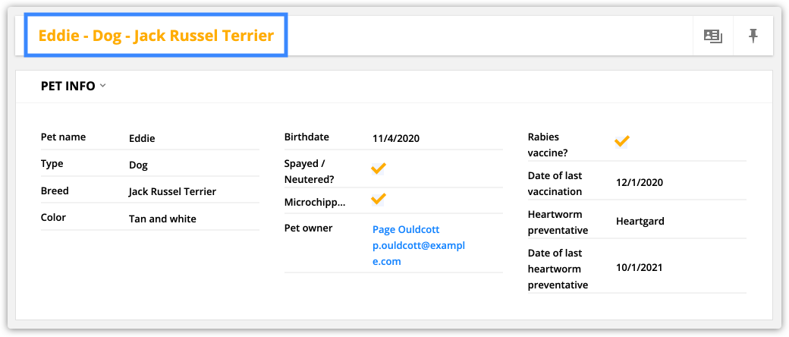Click the p.ouldcott@example.com email link
Viewport: 789px width, 337px height.
pos(419,254)
